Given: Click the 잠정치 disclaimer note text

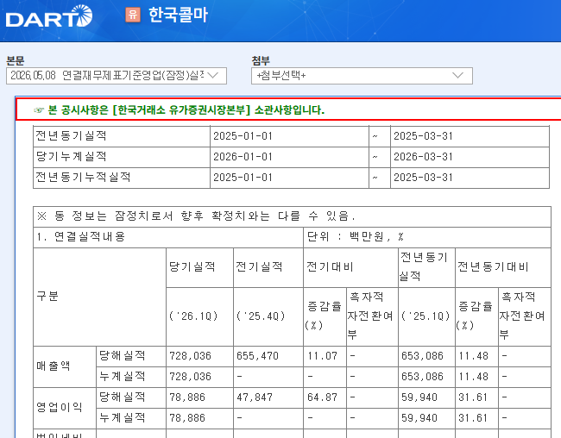Looking at the screenshot, I should (x=196, y=216).
